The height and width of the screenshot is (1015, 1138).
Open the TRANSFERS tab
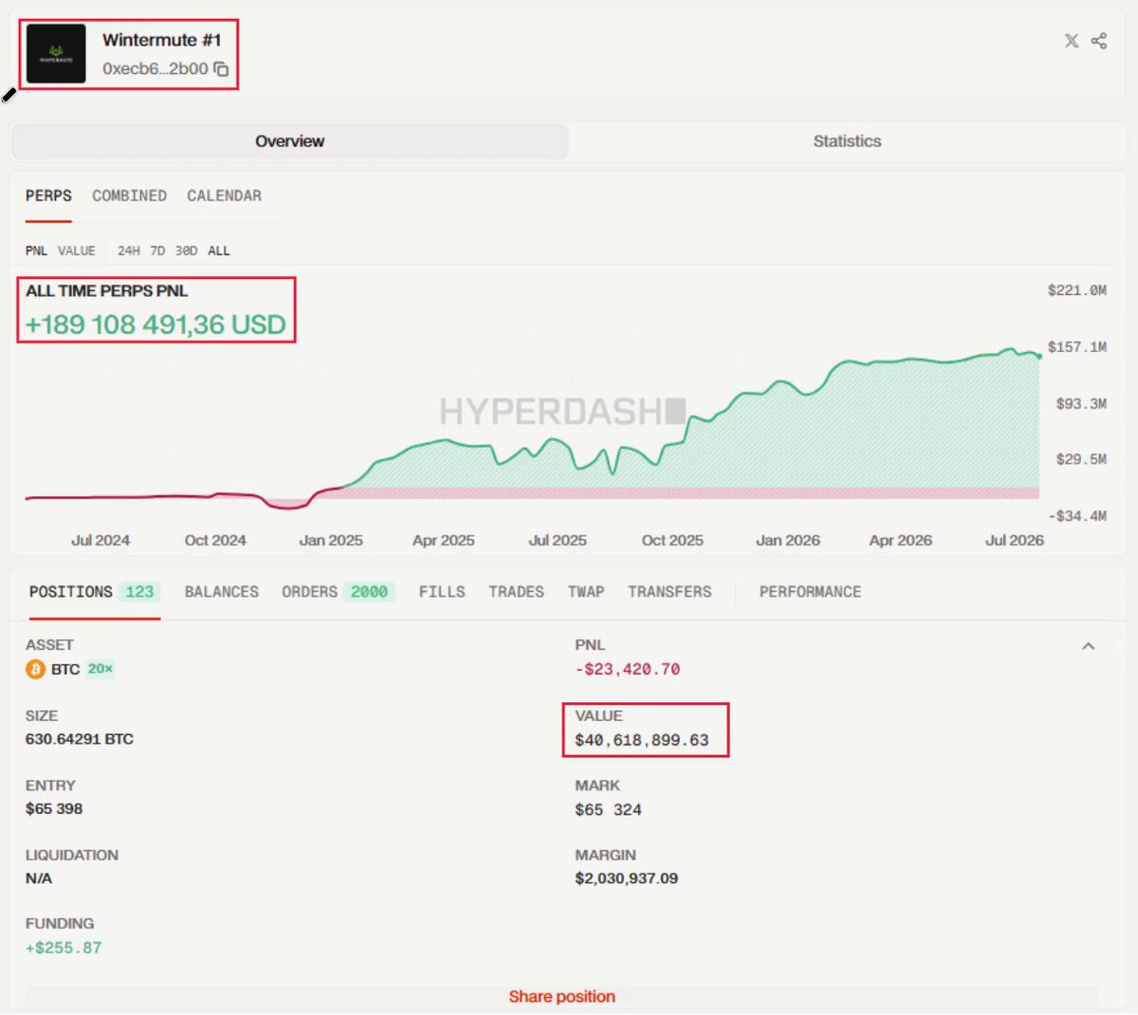pyautogui.click(x=670, y=592)
